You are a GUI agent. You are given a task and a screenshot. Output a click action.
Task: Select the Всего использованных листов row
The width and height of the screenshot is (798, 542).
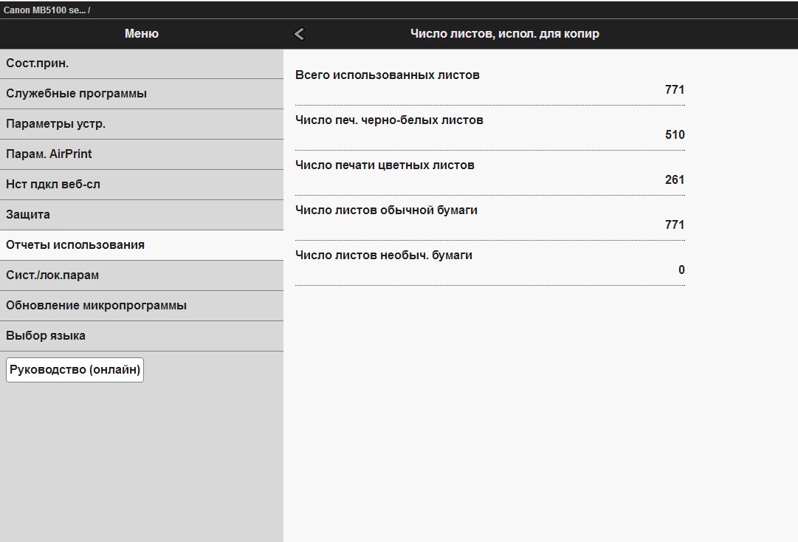coord(489,83)
